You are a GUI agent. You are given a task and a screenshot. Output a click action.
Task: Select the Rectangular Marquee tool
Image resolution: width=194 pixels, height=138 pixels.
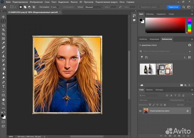pos(3,21)
